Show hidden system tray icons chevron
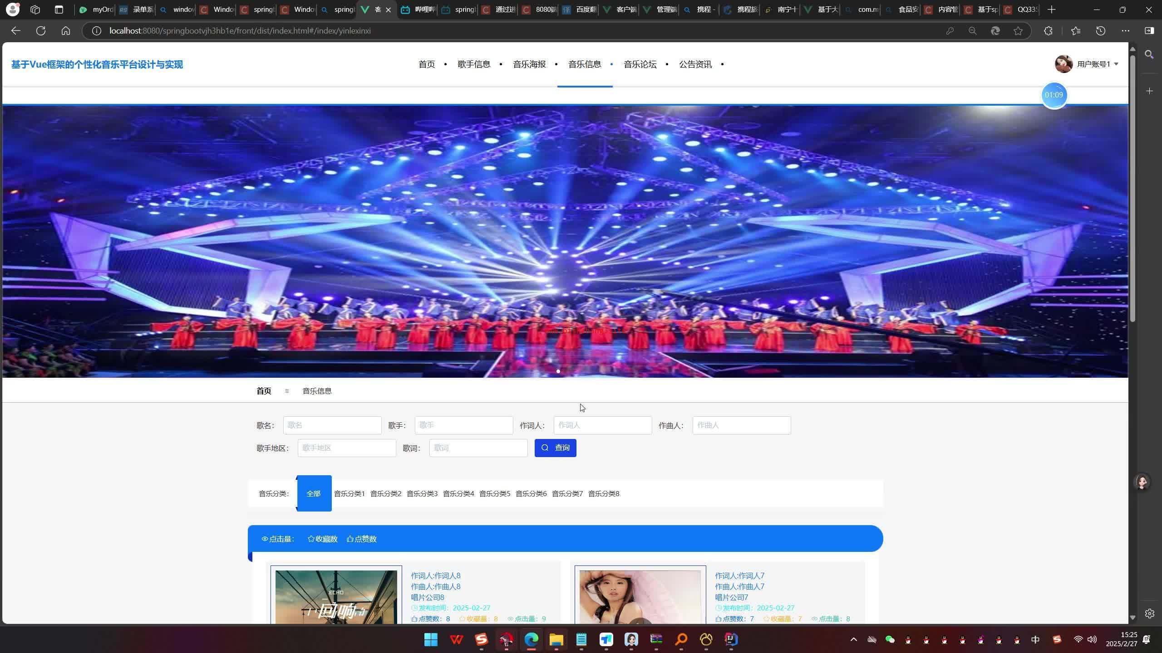The width and height of the screenshot is (1162, 653). point(853,639)
